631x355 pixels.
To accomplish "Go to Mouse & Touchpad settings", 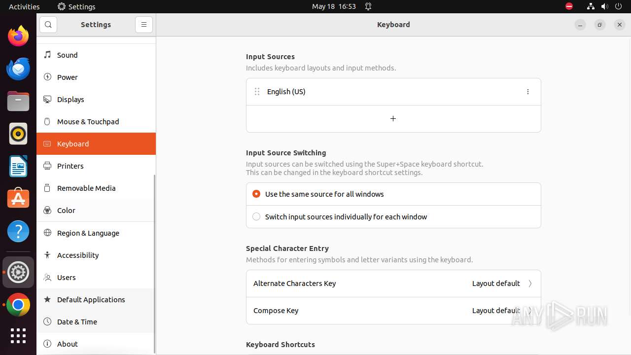I will point(96,121).
